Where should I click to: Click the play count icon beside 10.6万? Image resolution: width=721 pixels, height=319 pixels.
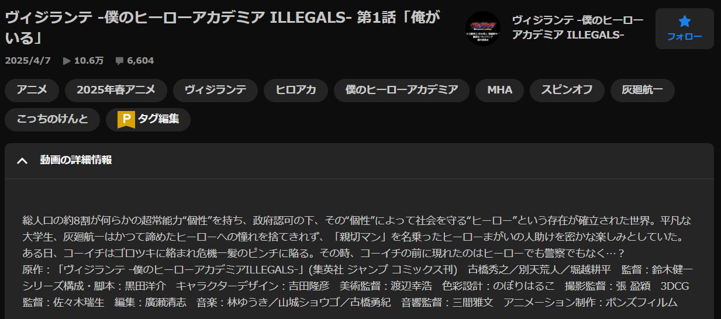67,61
